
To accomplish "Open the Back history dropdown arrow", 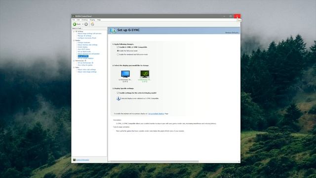I will tap(82, 24).
